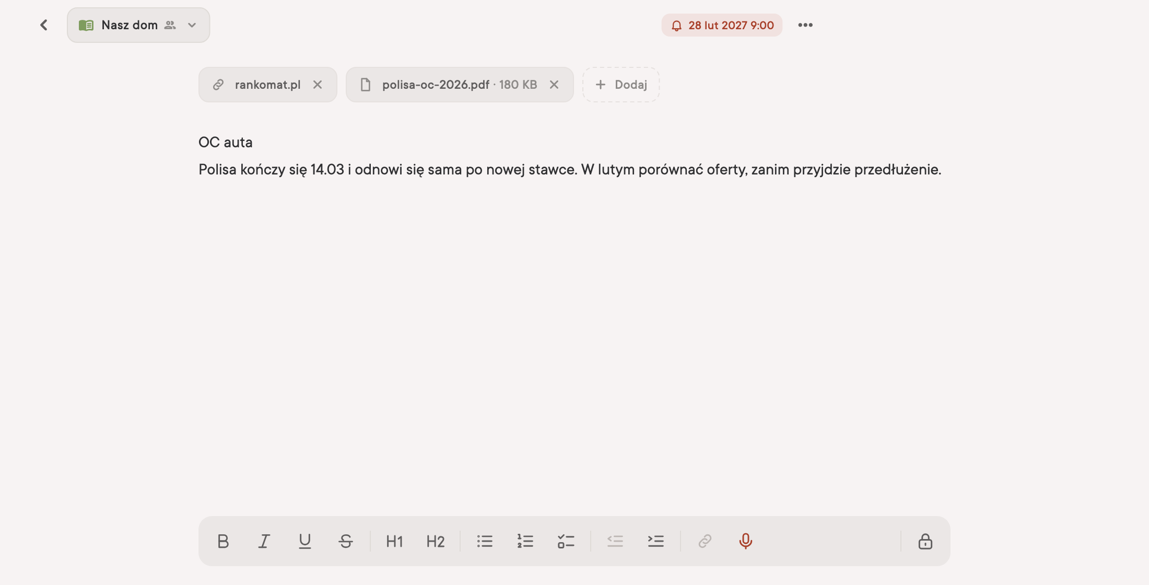This screenshot has height=585, width=1149.
Task: Decrease indent with outdent icon
Action: [615, 541]
